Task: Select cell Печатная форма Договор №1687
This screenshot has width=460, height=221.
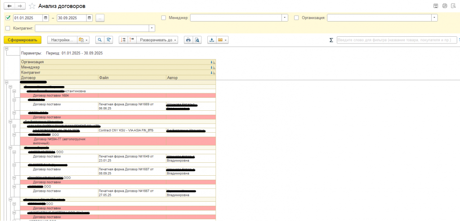Action: click(132, 171)
